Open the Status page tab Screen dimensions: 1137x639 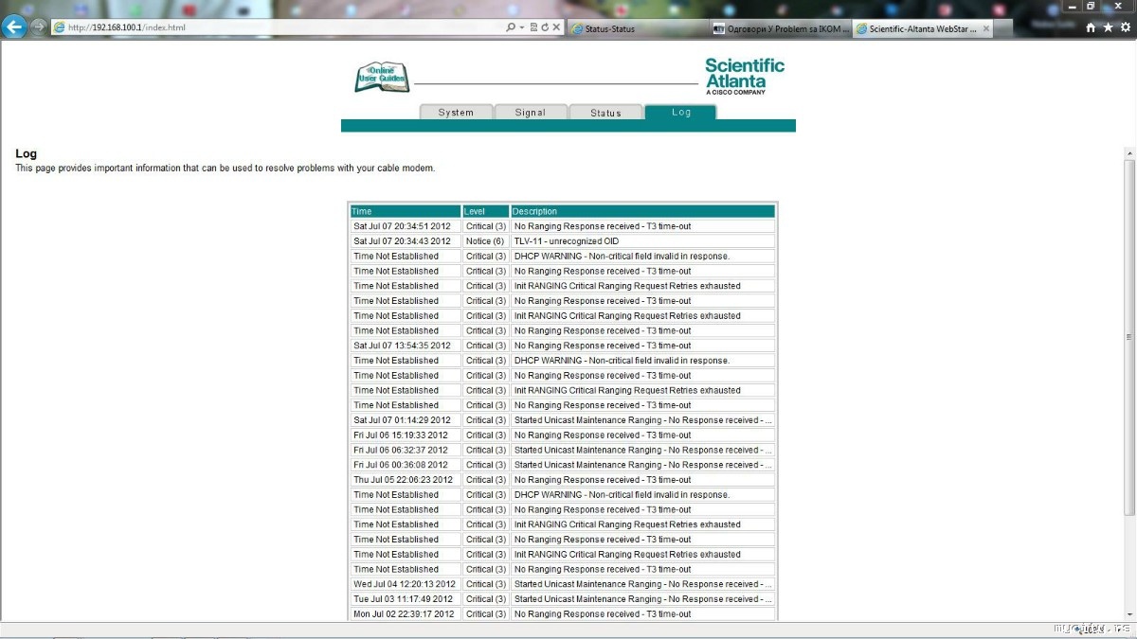[605, 112]
